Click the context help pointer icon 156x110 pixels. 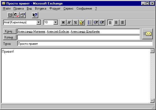(35, 15)
